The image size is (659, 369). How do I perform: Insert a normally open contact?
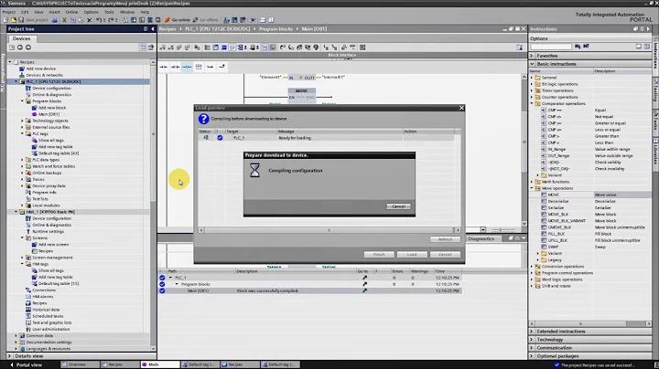pyautogui.click(x=164, y=67)
